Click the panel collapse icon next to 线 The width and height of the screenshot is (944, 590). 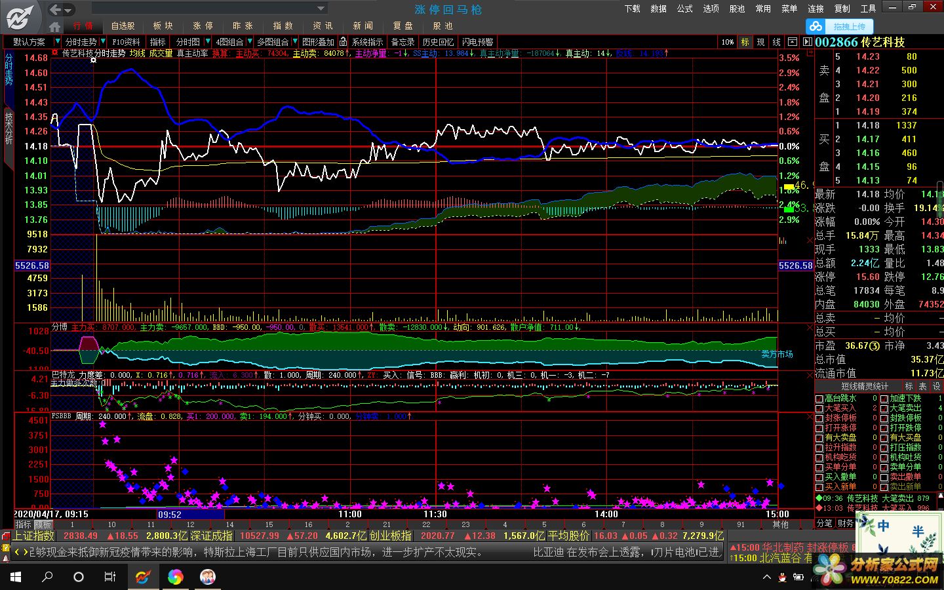(792, 41)
